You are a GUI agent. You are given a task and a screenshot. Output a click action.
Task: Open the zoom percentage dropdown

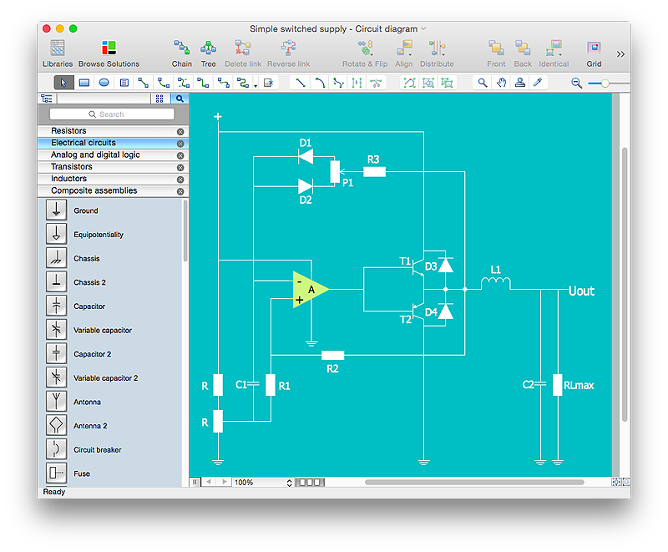(x=290, y=483)
